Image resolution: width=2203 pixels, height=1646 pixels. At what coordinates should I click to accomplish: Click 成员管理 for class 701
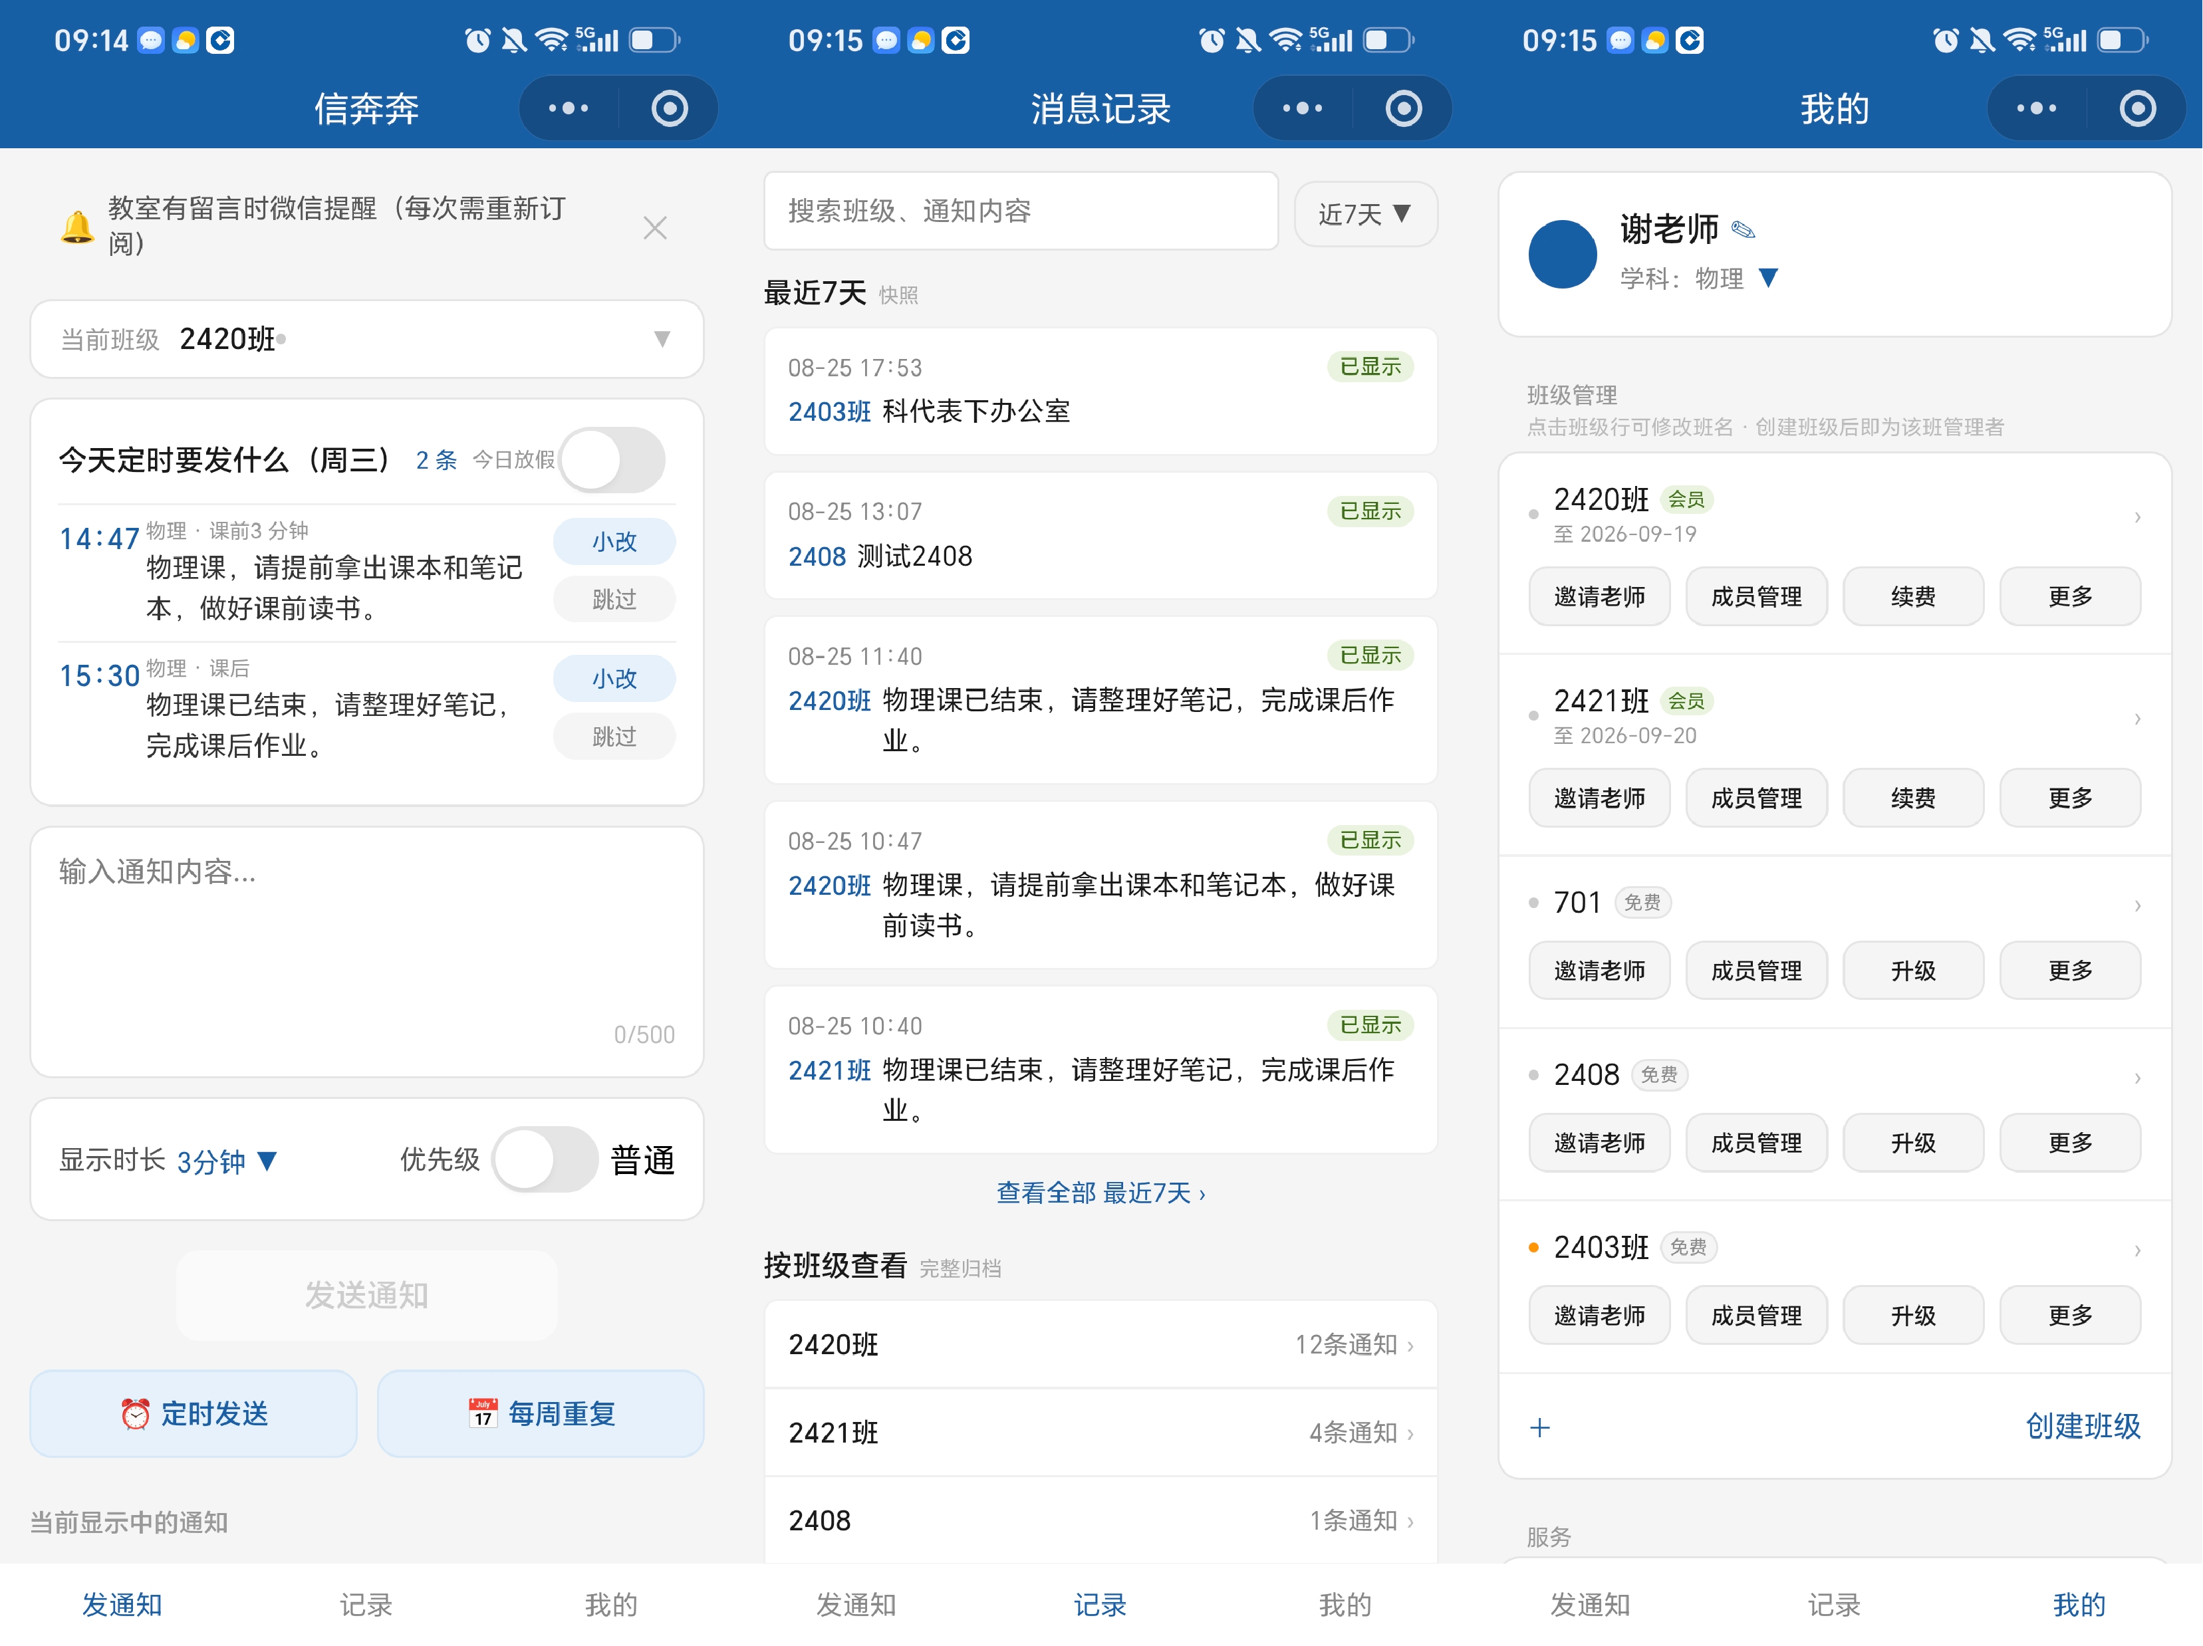pyautogui.click(x=1756, y=970)
